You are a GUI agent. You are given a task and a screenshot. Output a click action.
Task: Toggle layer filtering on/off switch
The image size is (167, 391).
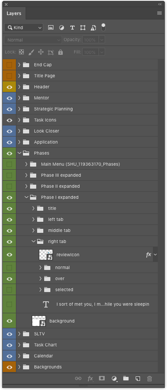(x=103, y=27)
